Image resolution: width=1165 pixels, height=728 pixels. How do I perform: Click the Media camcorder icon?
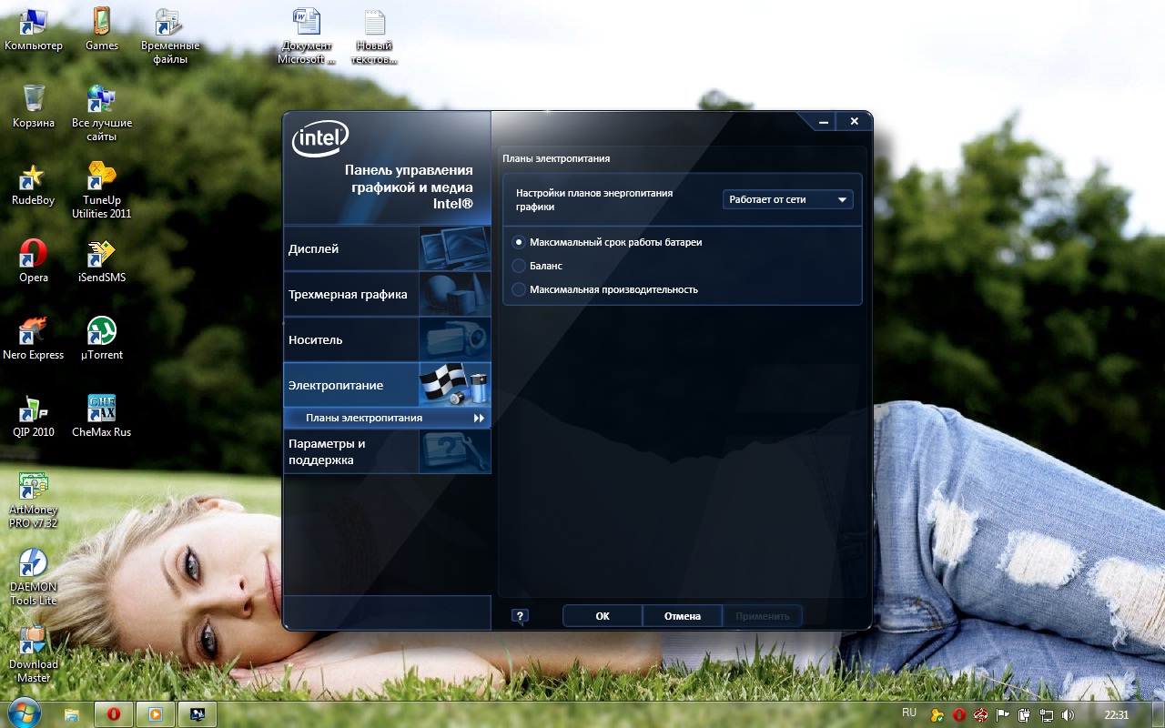point(454,339)
